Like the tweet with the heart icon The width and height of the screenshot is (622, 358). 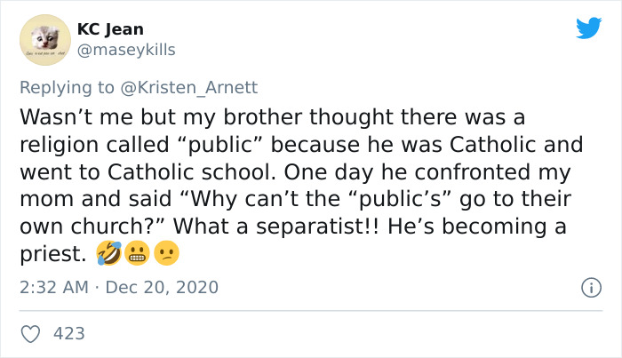30,333
